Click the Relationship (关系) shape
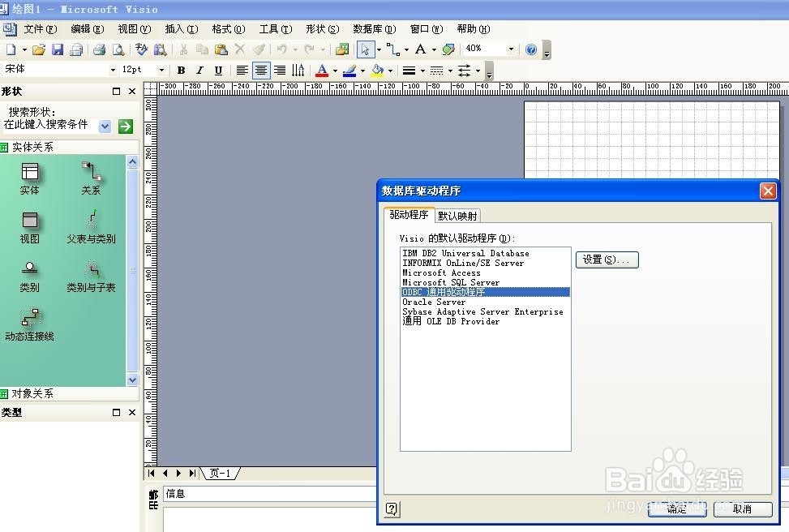This screenshot has height=532, width=789. pos(91,178)
